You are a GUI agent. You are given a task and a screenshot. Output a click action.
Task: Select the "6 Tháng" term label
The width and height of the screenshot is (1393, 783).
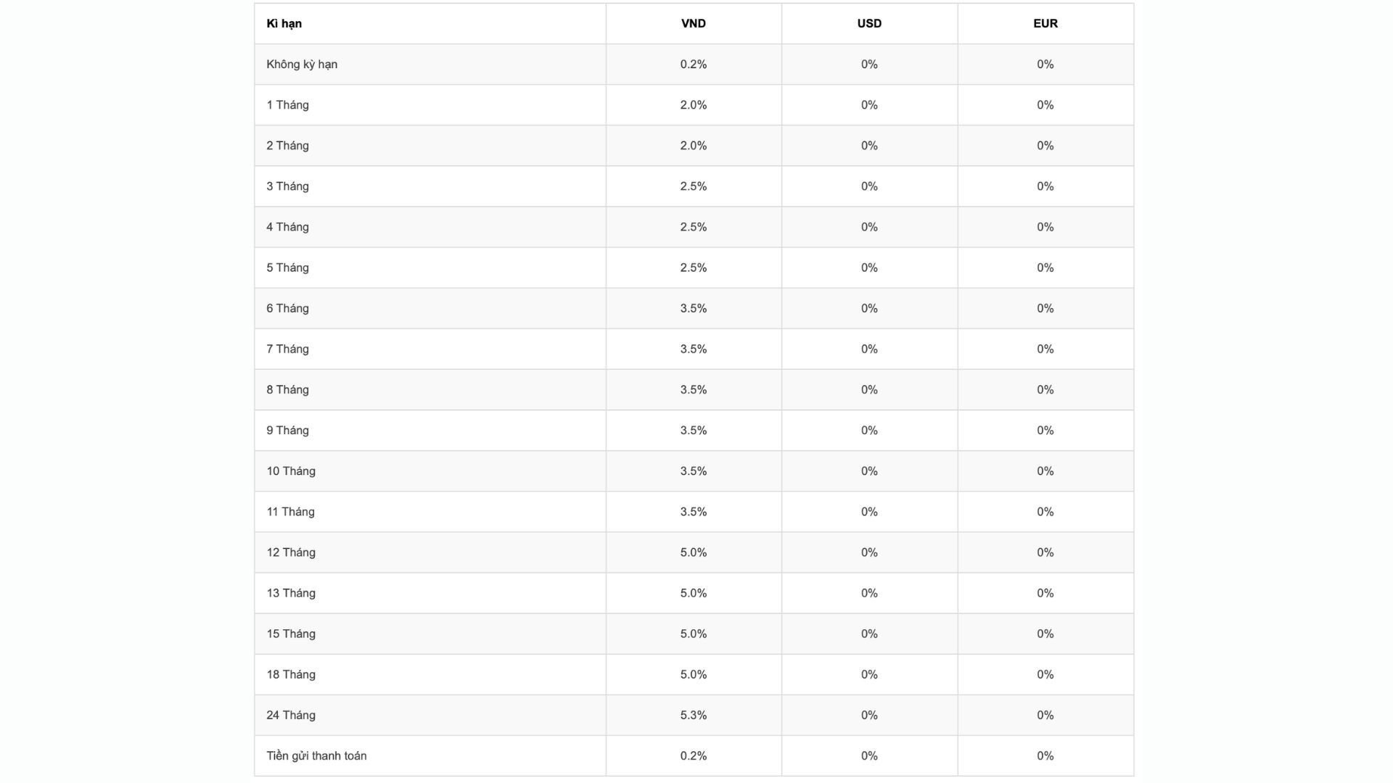click(287, 308)
